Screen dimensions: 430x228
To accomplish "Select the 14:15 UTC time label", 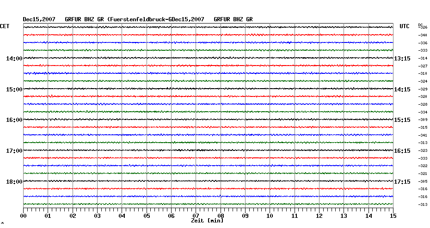I will (x=402, y=90).
